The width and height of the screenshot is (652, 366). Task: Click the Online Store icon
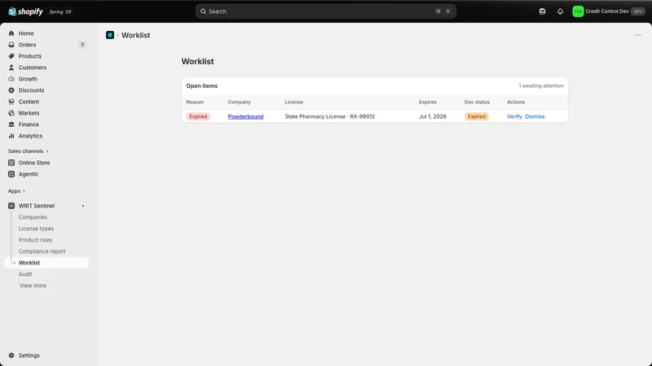11,163
